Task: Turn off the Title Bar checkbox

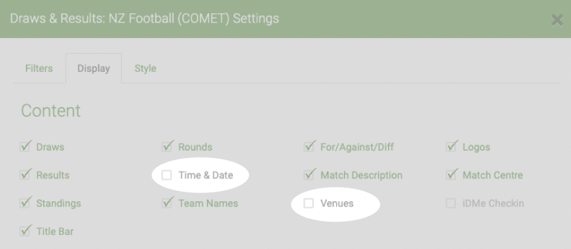Action: pyautogui.click(x=25, y=231)
